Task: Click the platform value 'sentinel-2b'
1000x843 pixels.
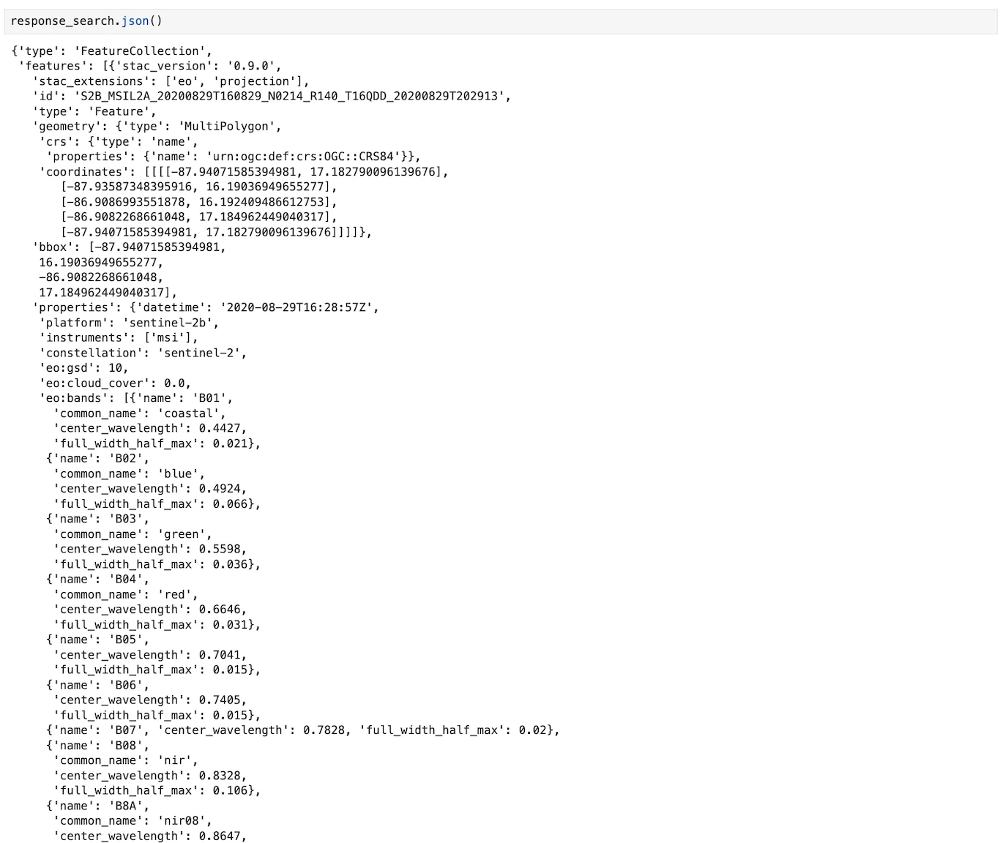Action: pos(169,323)
